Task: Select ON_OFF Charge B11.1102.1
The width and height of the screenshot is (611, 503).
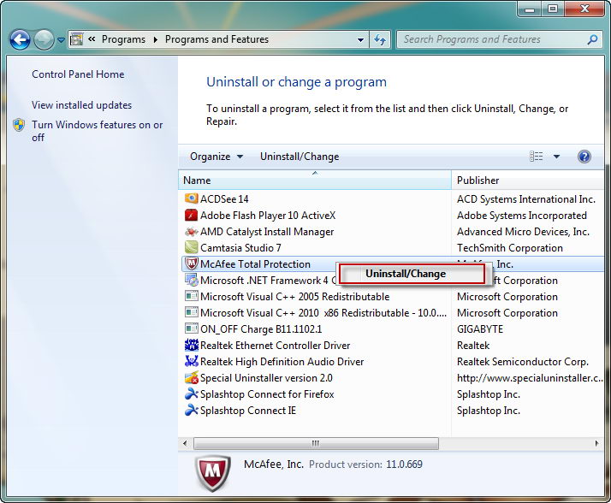Action: tap(261, 329)
